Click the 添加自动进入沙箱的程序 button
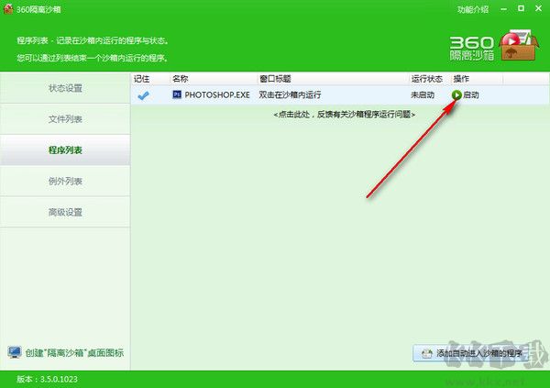The height and width of the screenshot is (388, 550). click(x=471, y=353)
